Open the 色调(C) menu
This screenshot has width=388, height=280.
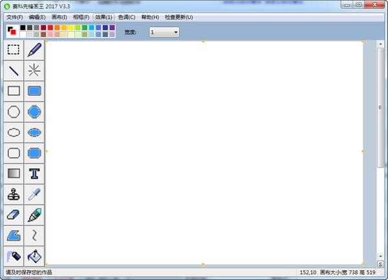click(x=127, y=17)
